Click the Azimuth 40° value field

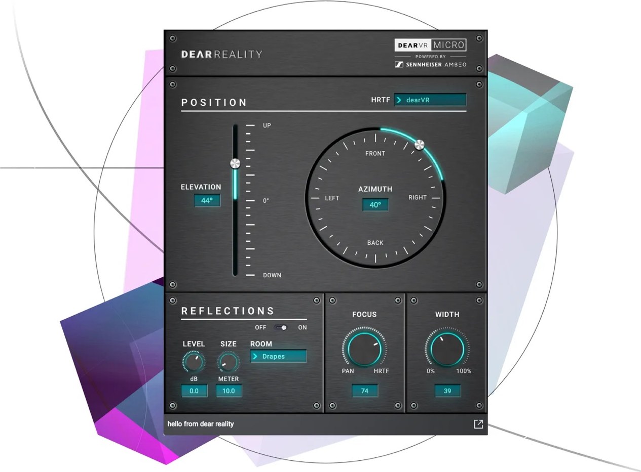pos(375,205)
